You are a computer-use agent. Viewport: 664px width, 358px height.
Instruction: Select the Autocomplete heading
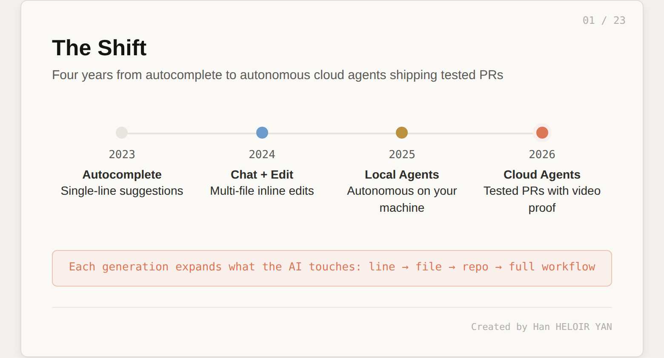point(122,175)
